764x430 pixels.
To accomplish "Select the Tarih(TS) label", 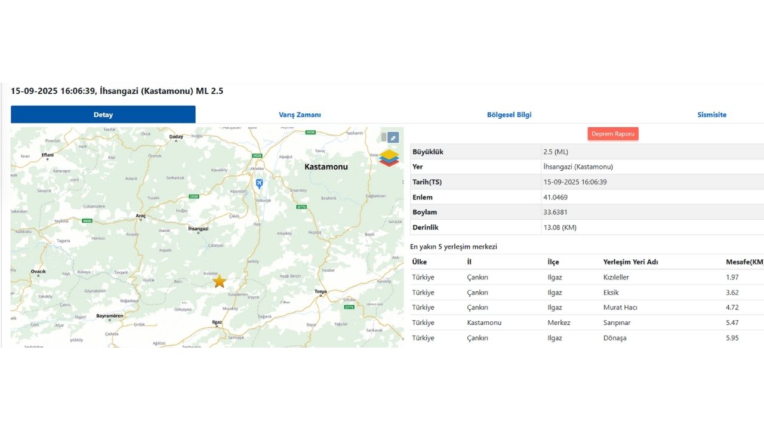I will point(427,182).
